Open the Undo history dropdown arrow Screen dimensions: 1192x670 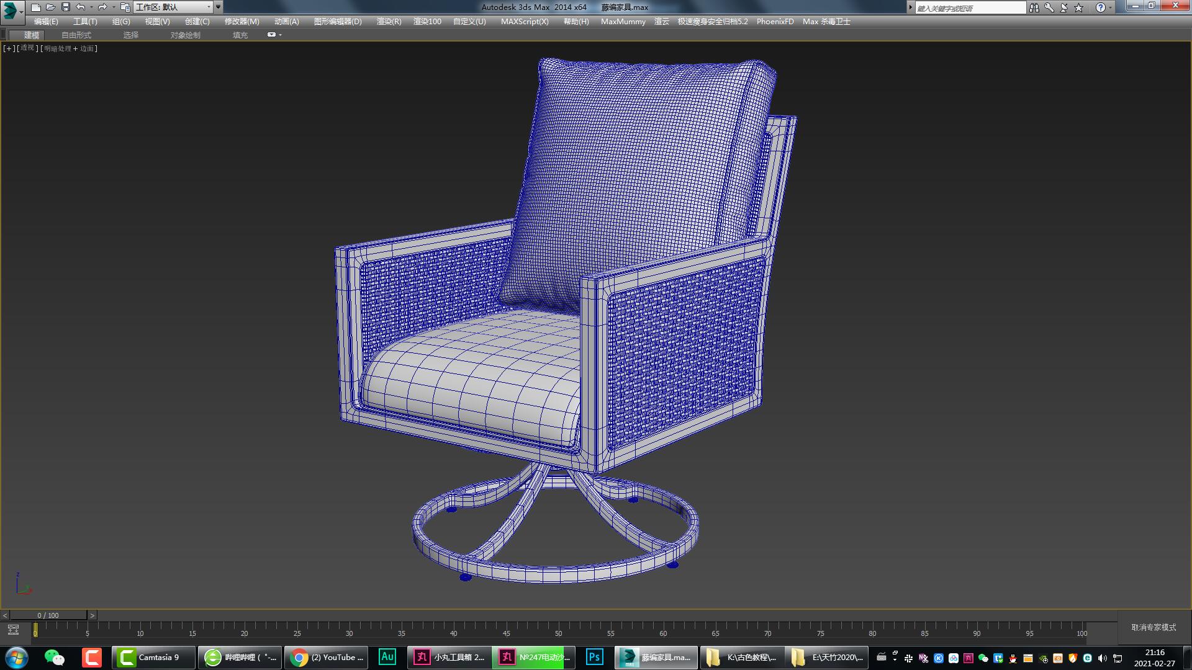click(91, 7)
